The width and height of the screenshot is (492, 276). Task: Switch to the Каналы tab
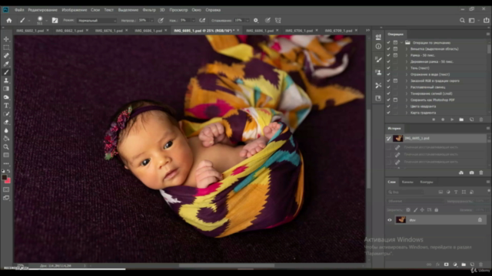pyautogui.click(x=407, y=182)
